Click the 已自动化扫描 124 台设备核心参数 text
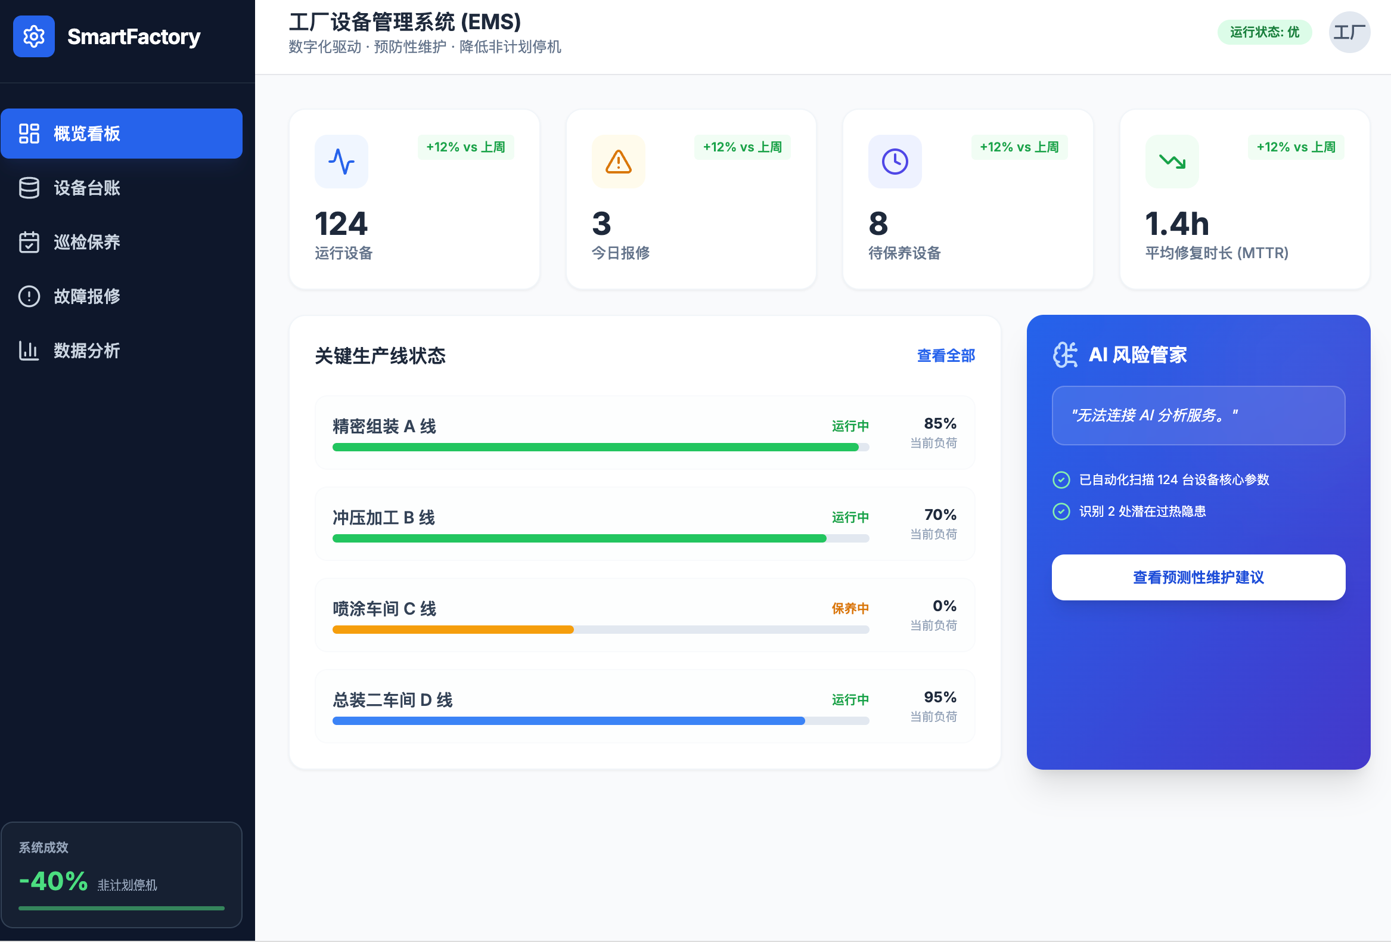The height and width of the screenshot is (942, 1391). (x=1173, y=480)
